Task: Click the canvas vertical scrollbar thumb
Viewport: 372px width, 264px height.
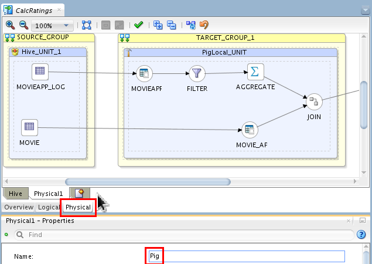Action: [364, 105]
